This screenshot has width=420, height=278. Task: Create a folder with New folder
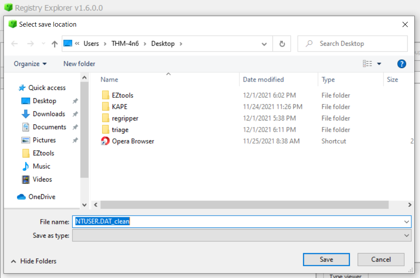79,63
